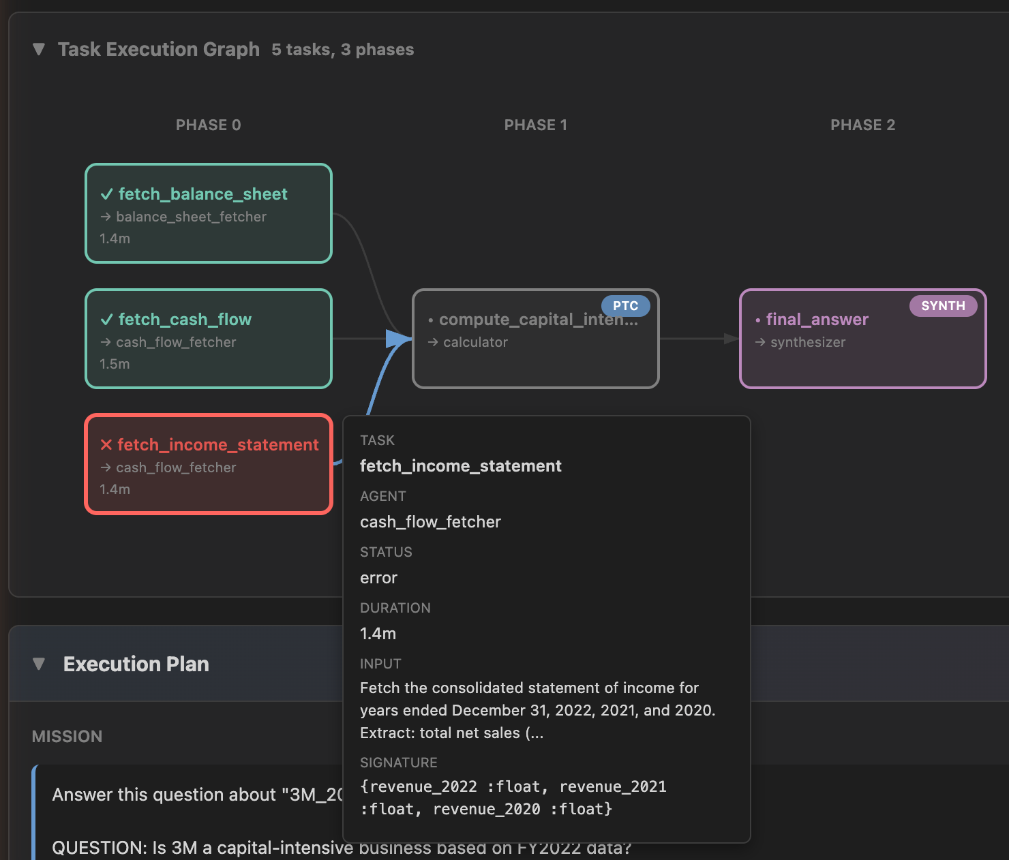Click the status dot on final_answer
This screenshot has height=860, width=1009.
point(758,319)
